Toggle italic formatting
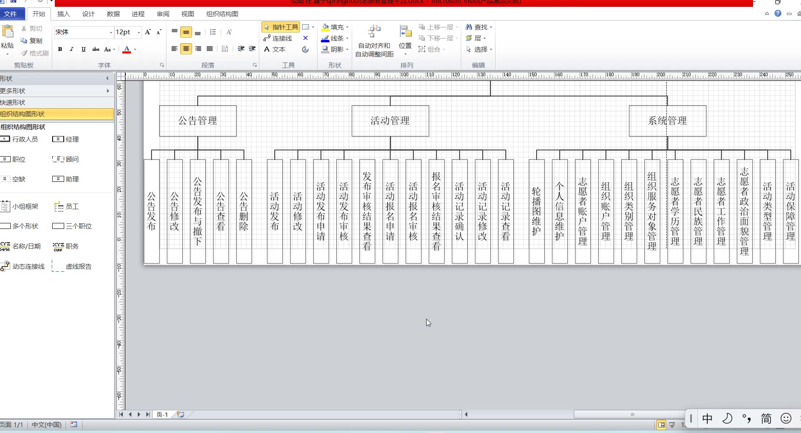 click(x=71, y=49)
